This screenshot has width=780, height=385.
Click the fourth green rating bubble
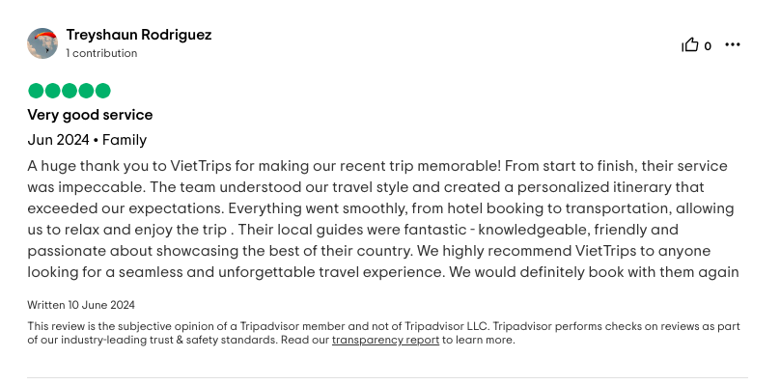click(x=86, y=91)
